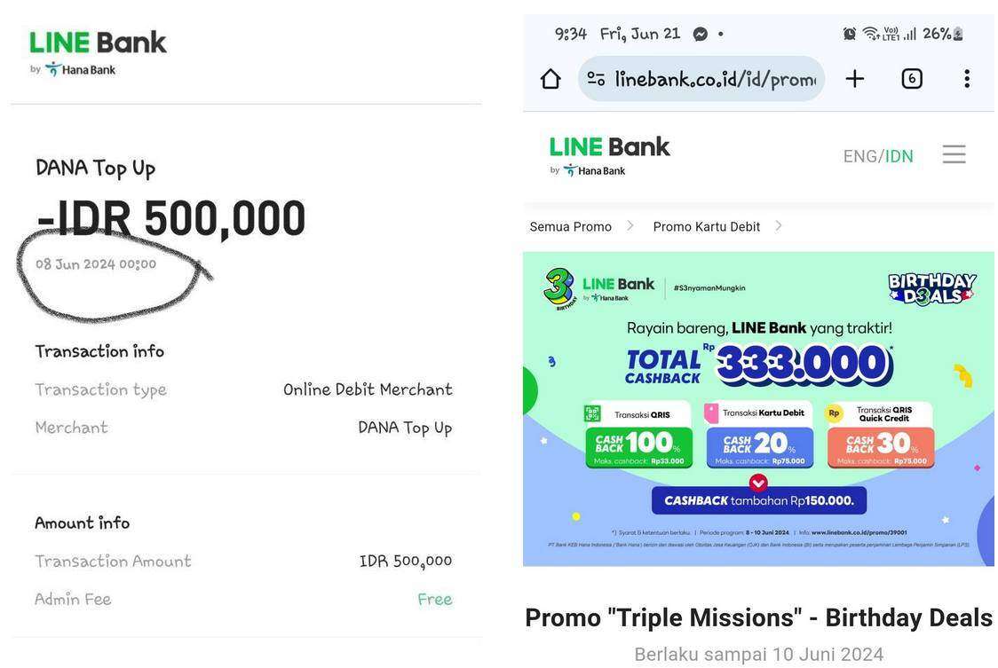Open a new browser tab with the plus icon
This screenshot has height=668, width=998.
(853, 77)
